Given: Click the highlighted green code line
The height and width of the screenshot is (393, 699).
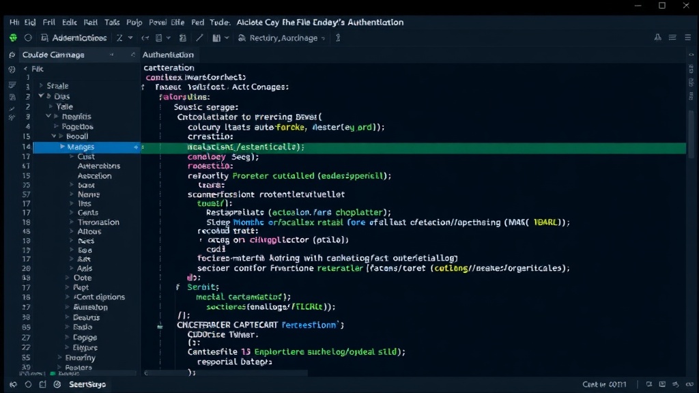Looking at the screenshot, I should point(413,147).
